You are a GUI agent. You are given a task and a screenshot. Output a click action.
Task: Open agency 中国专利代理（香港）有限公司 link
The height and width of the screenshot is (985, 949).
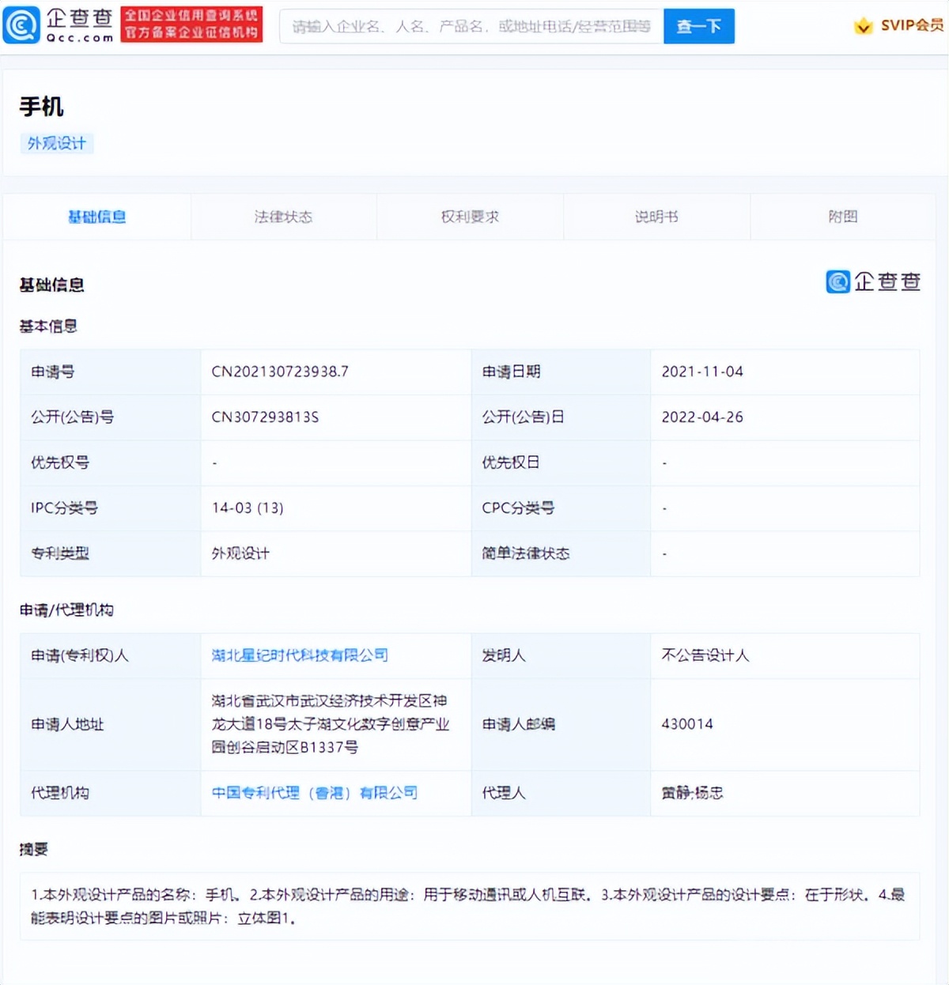[314, 793]
